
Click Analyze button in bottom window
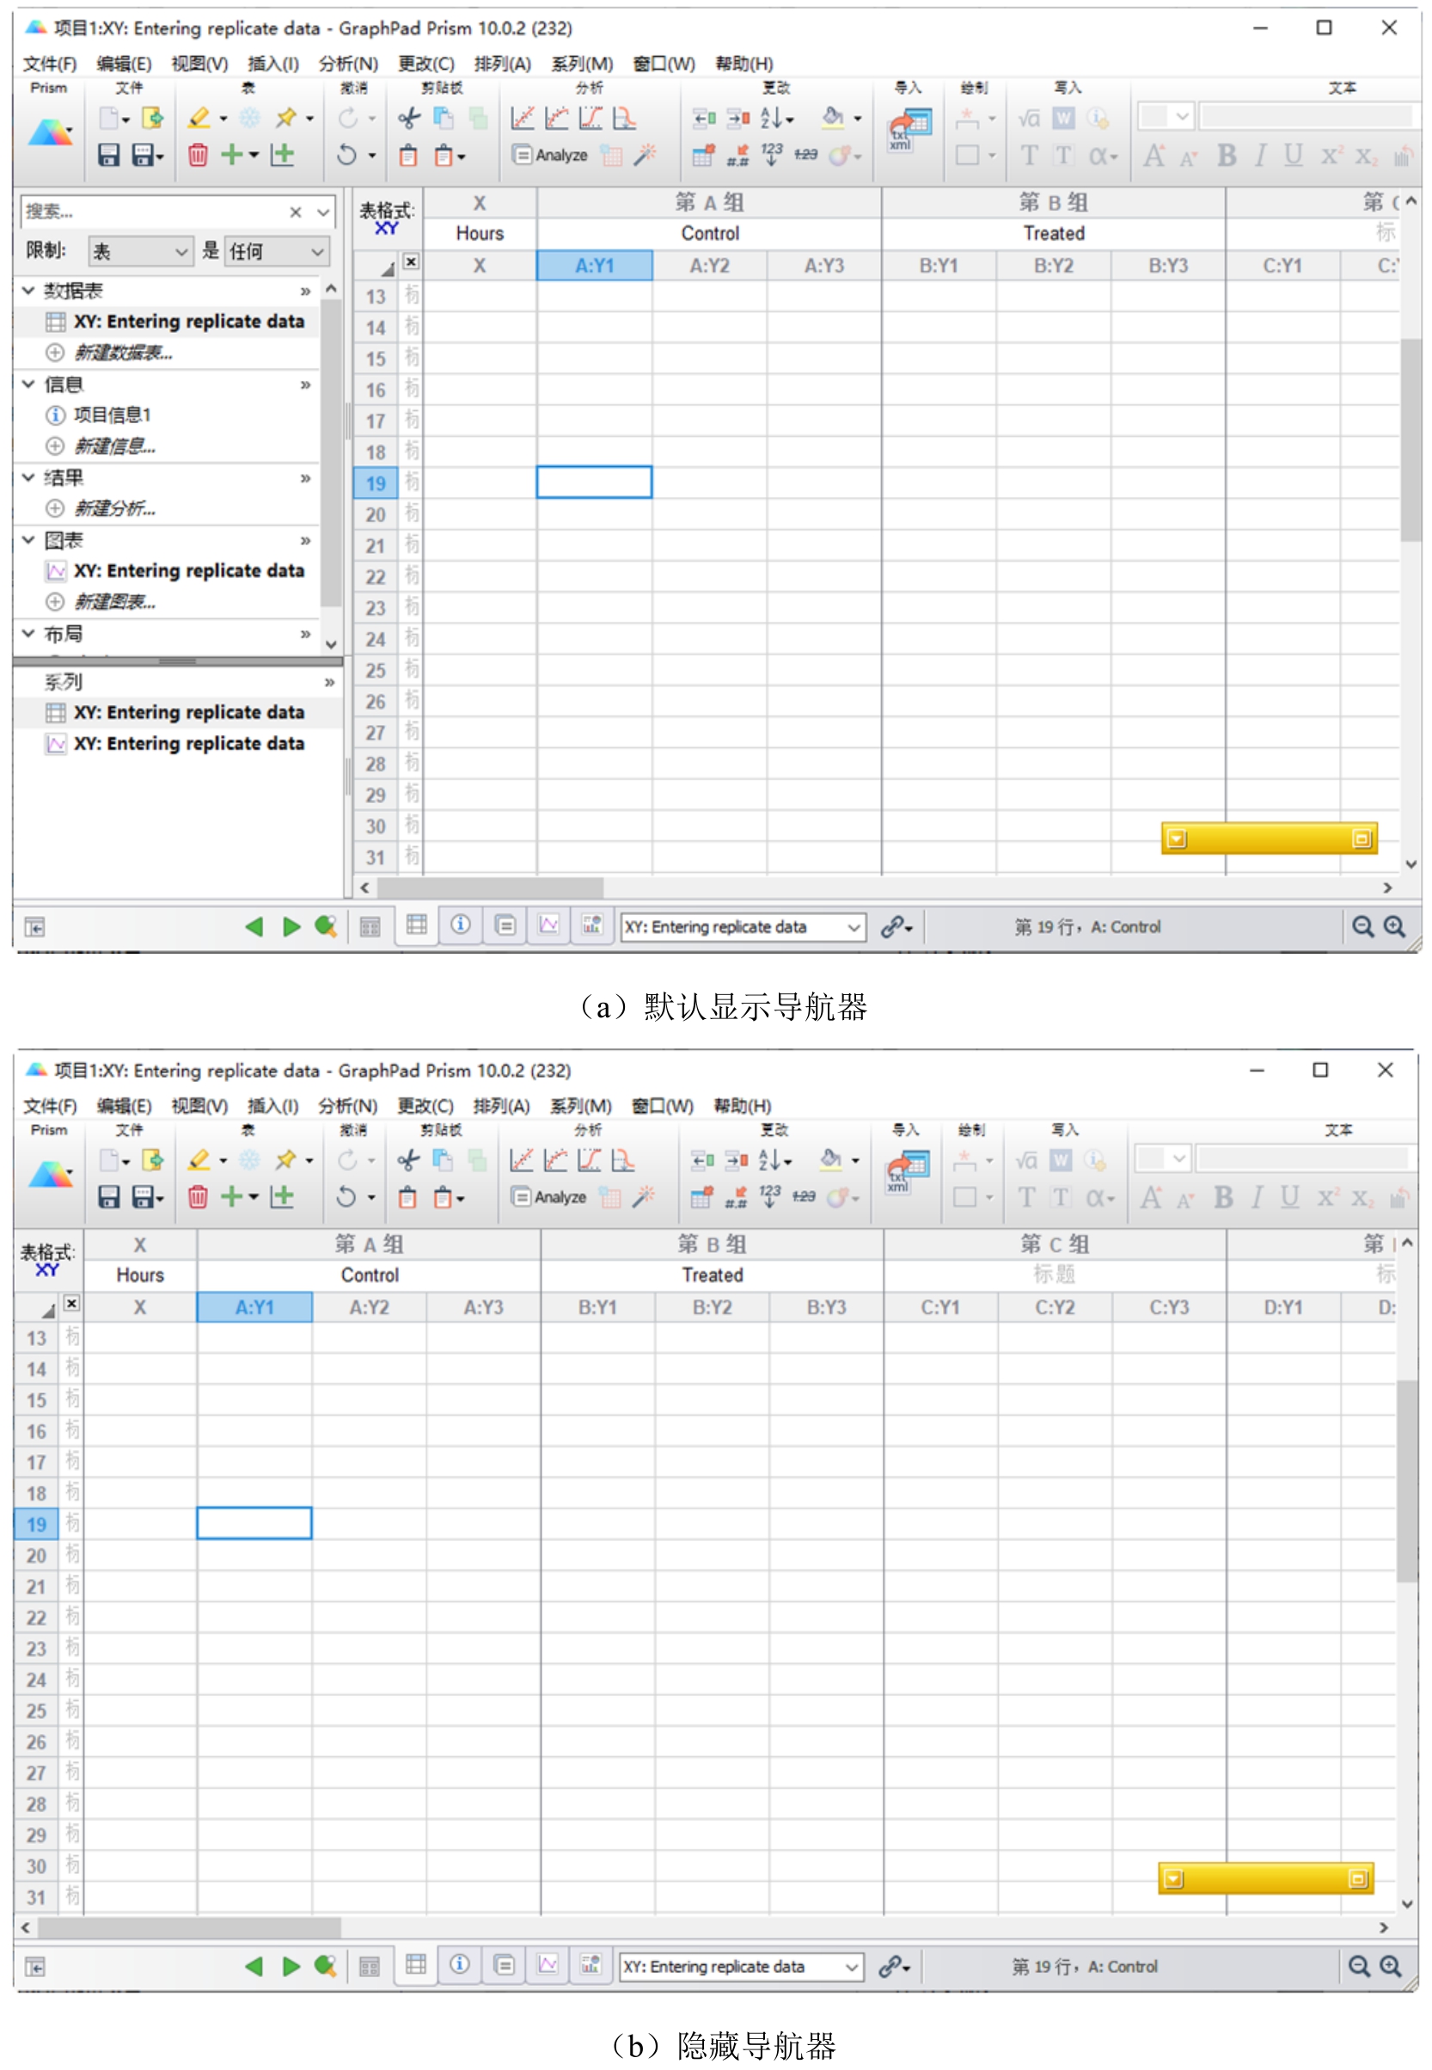pyautogui.click(x=549, y=1196)
